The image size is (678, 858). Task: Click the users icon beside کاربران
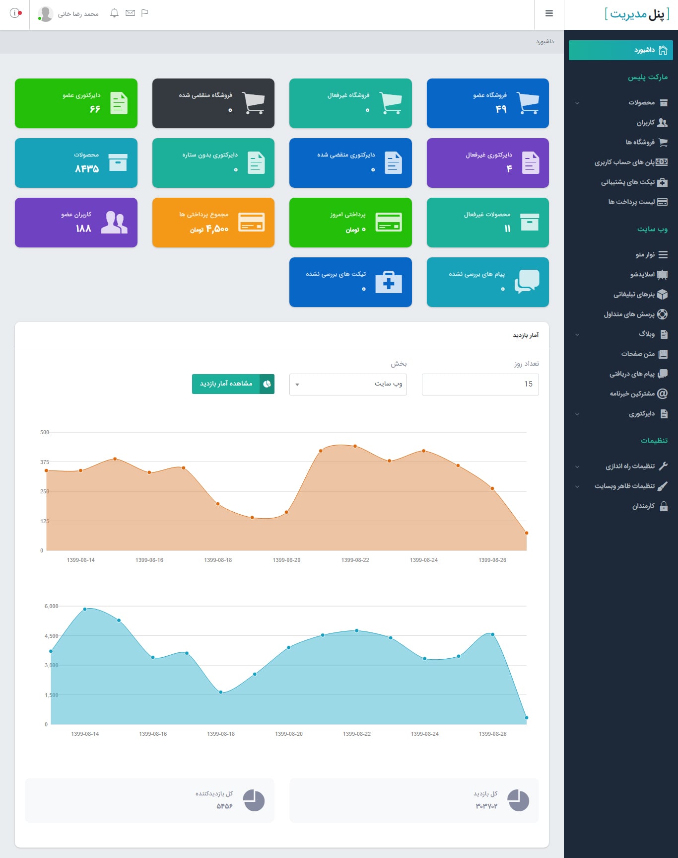click(662, 123)
